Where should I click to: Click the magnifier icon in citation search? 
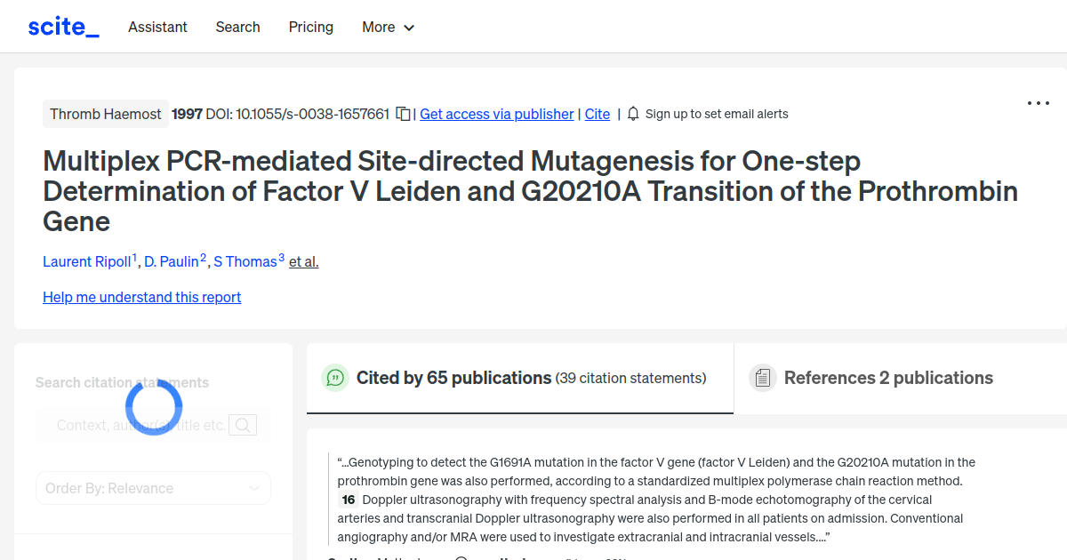[242, 425]
